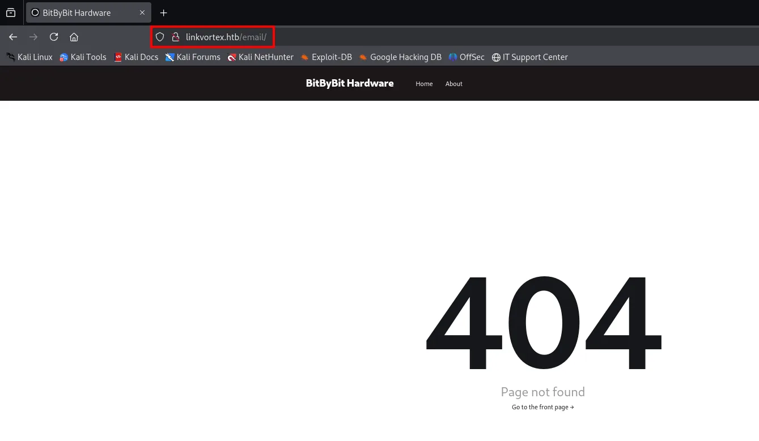Open the Kali Linux bookmark
The image size is (759, 441).
click(x=29, y=57)
